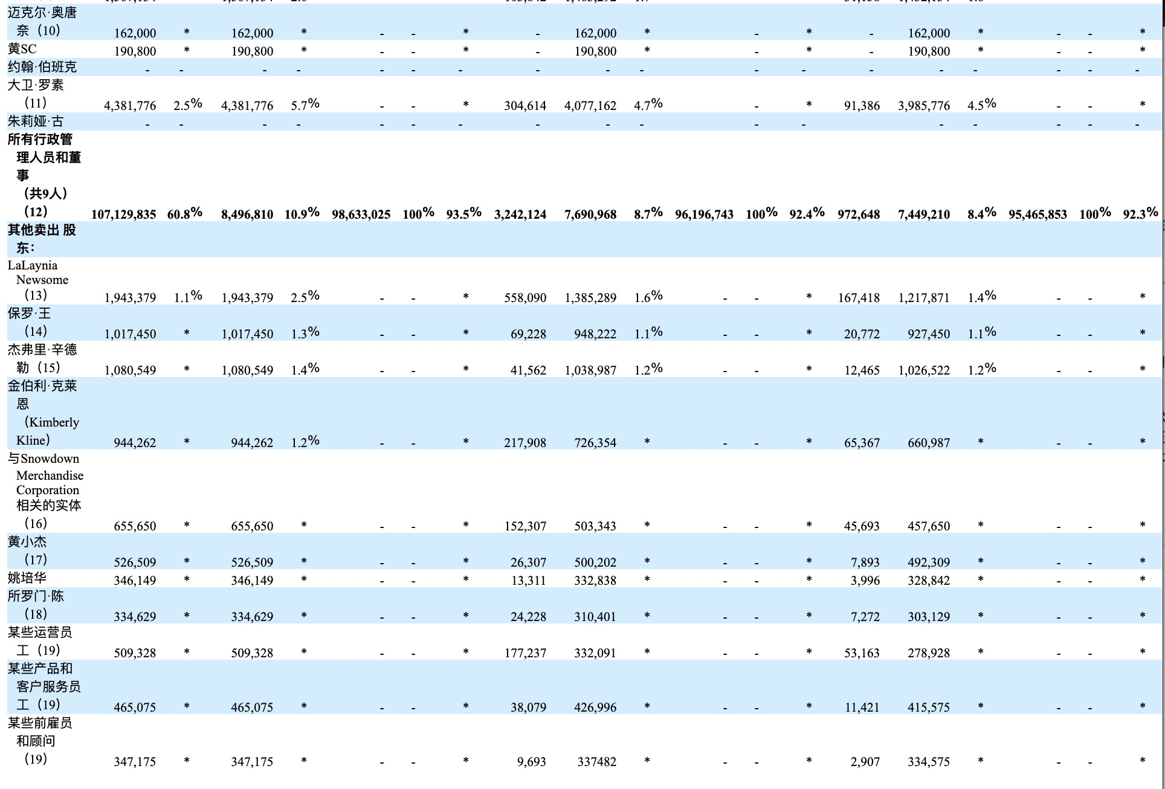Select the 其他卖出股东 section heading
This screenshot has width=1165, height=789.
coord(42,239)
